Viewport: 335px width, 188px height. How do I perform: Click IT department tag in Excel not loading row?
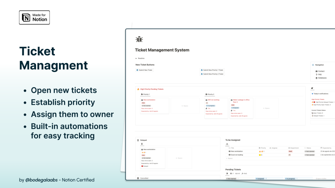click(x=289, y=155)
